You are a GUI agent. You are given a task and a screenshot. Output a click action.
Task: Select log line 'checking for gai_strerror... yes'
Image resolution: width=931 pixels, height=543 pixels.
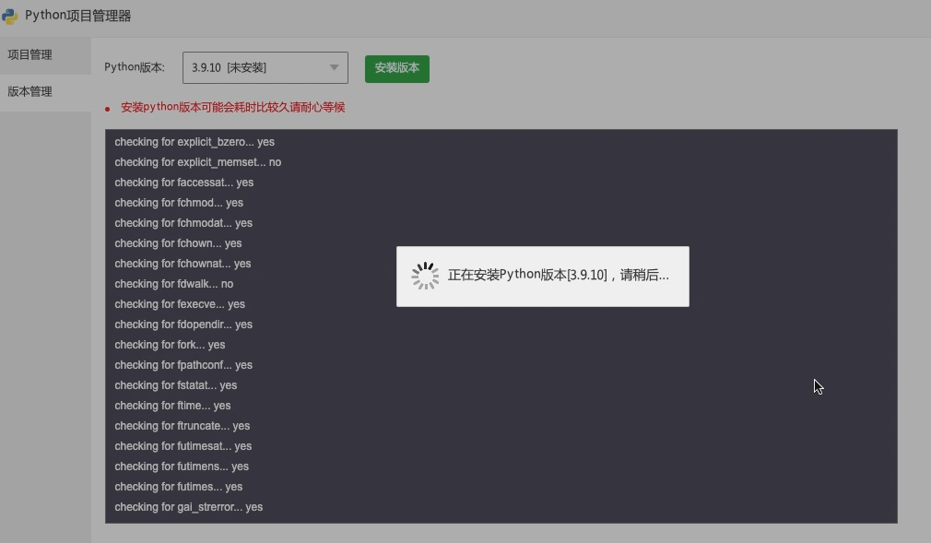[x=189, y=507]
